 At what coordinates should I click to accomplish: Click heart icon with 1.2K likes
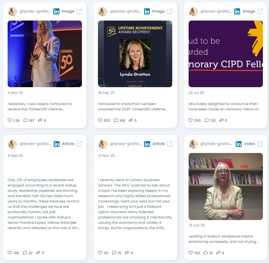10,120
